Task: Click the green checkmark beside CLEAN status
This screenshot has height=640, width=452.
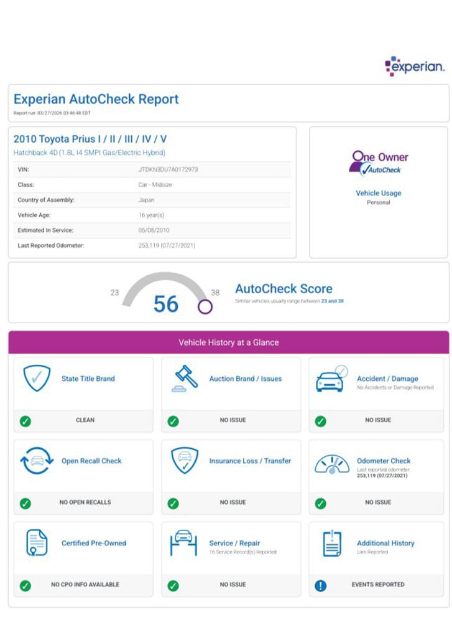Action: tap(25, 421)
